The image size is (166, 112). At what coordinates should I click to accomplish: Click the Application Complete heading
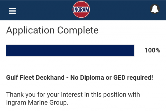[x=52, y=30]
